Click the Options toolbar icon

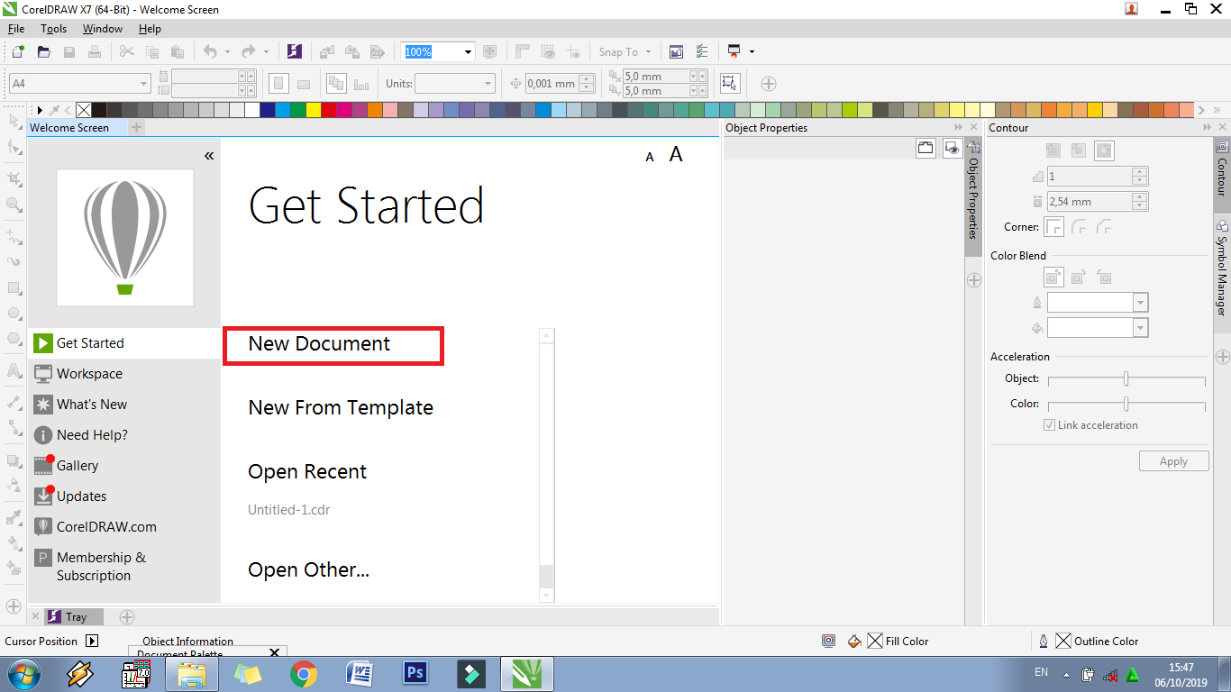tap(702, 51)
